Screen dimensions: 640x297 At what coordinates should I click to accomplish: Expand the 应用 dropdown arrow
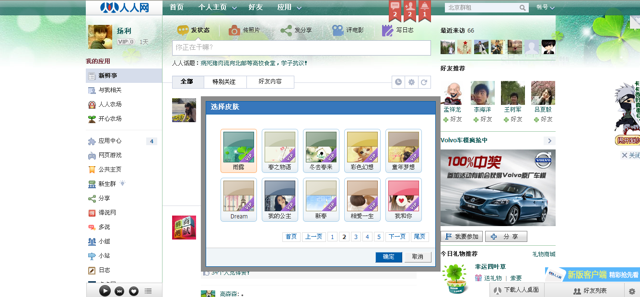click(299, 8)
